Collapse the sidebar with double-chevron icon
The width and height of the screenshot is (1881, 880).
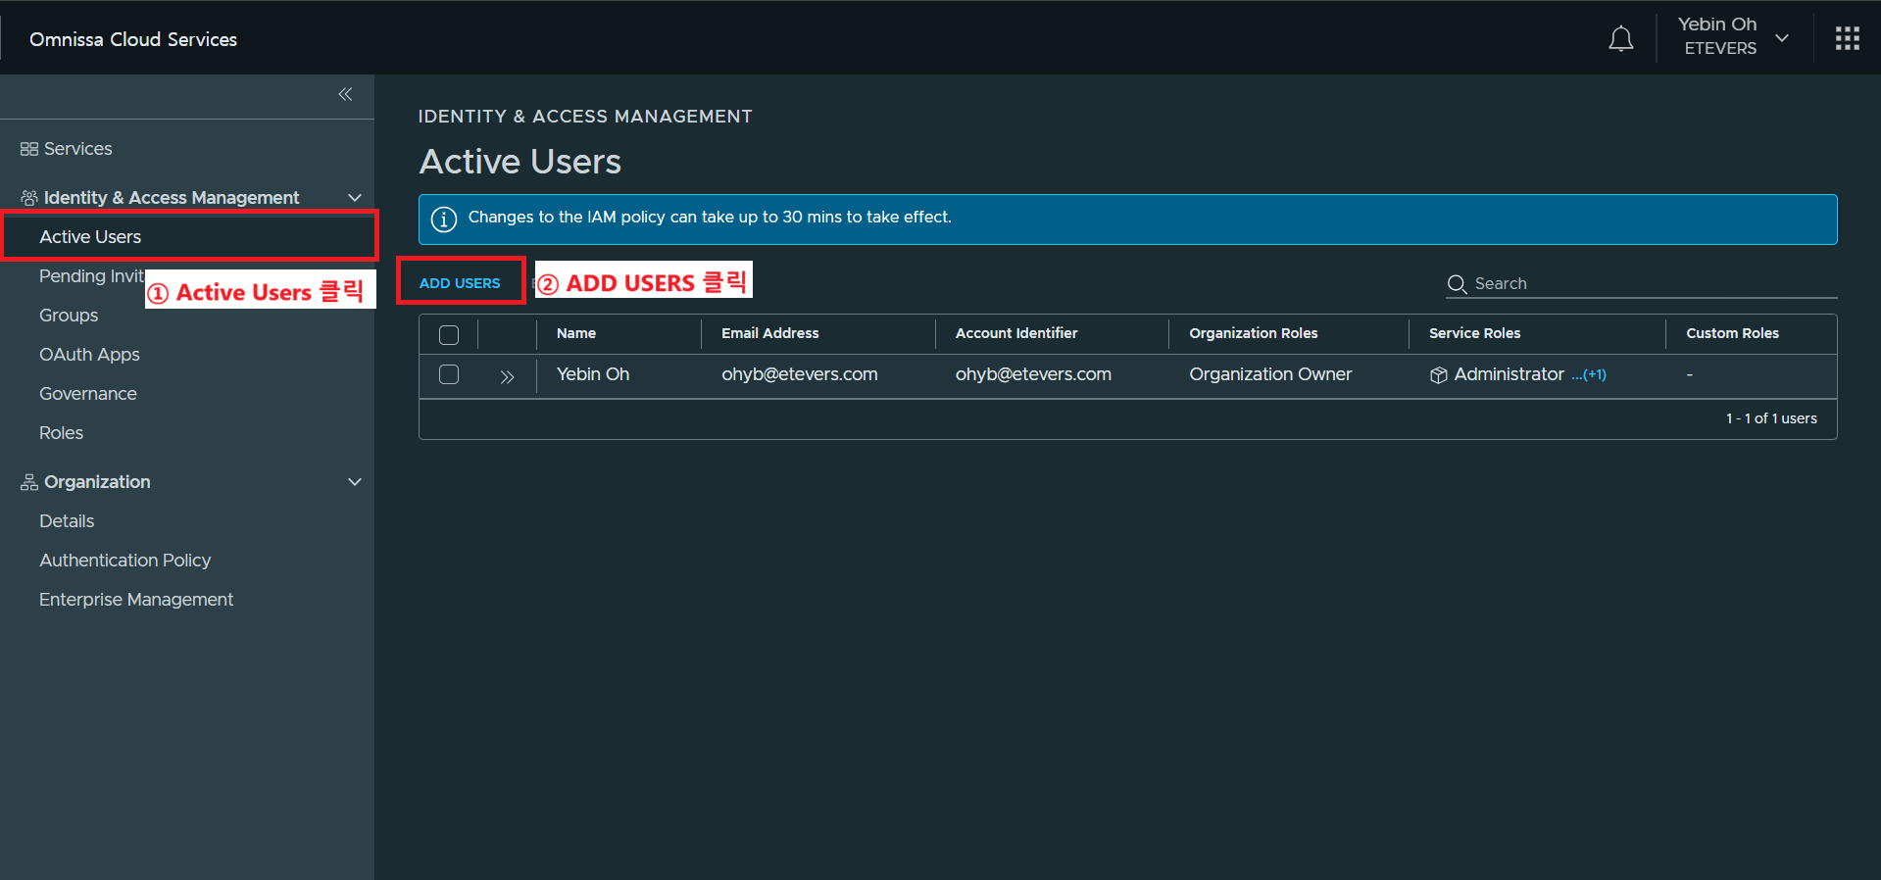tap(345, 94)
